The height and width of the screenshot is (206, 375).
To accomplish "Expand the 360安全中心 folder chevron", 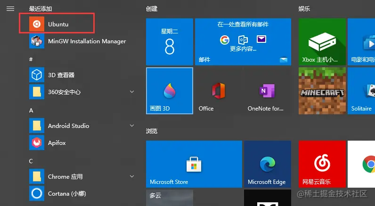I will [x=132, y=92].
